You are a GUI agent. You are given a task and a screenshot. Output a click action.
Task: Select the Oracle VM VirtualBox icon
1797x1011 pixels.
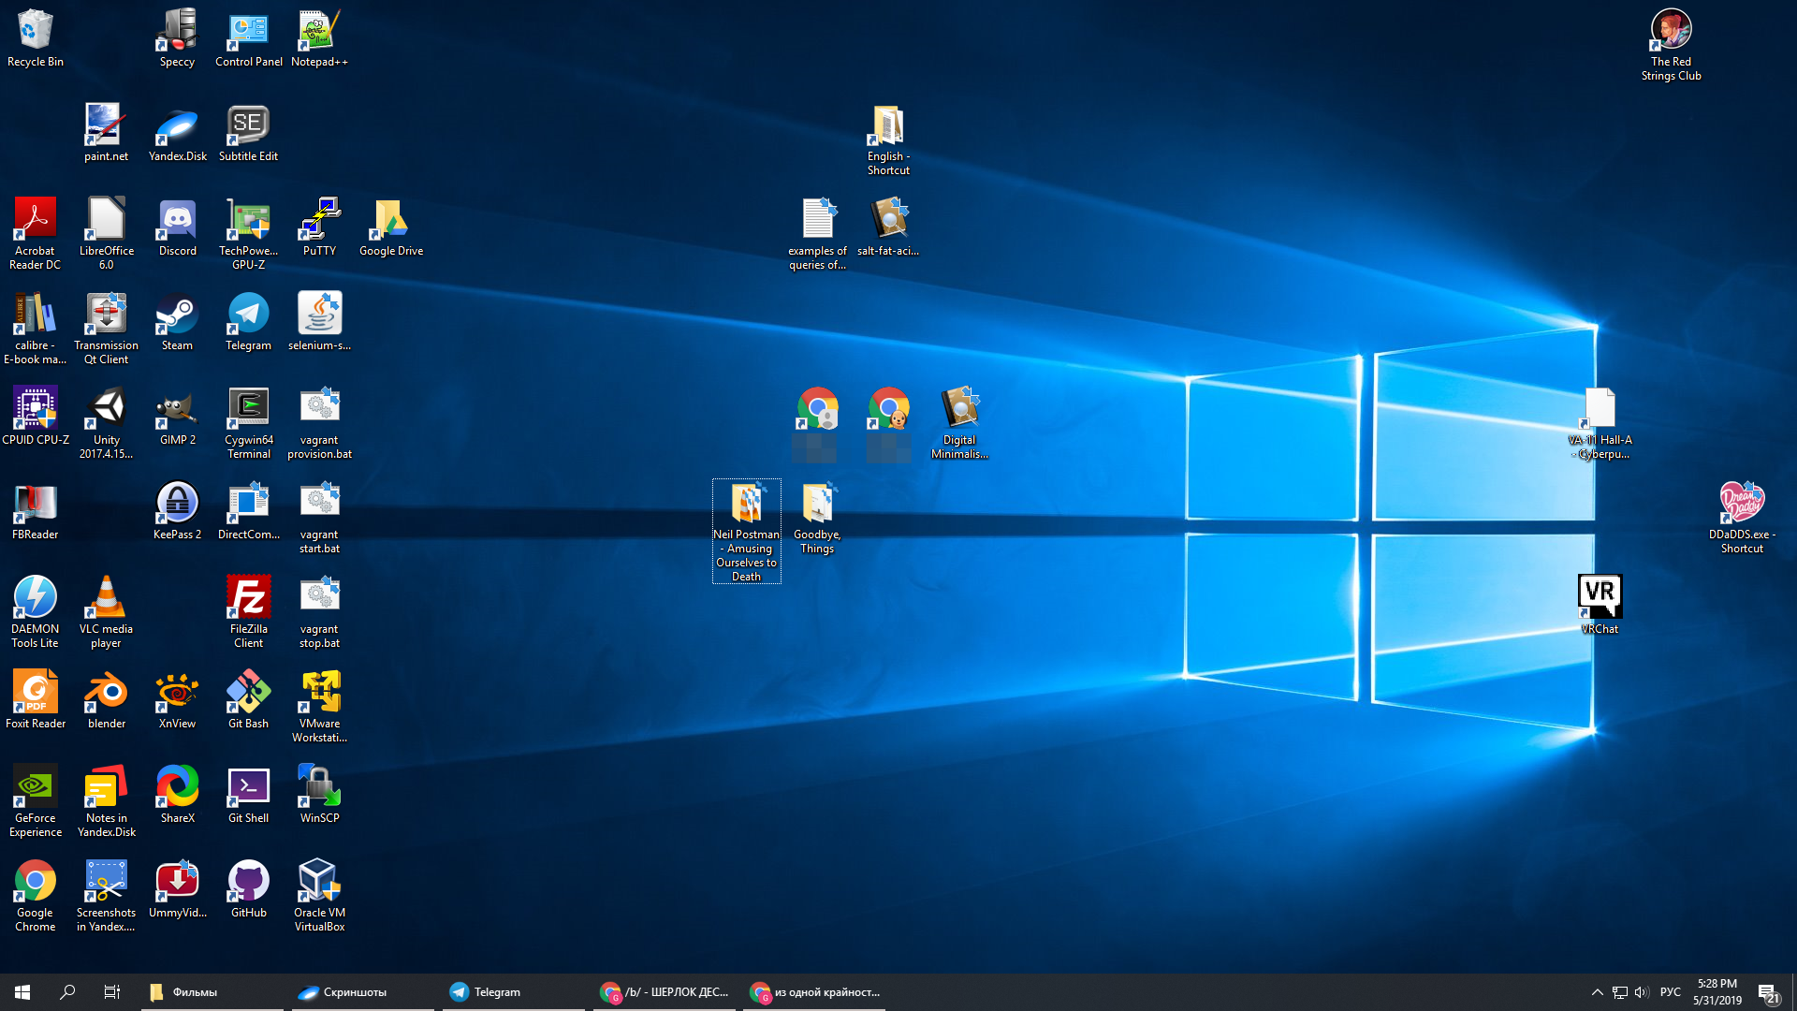coord(319,896)
